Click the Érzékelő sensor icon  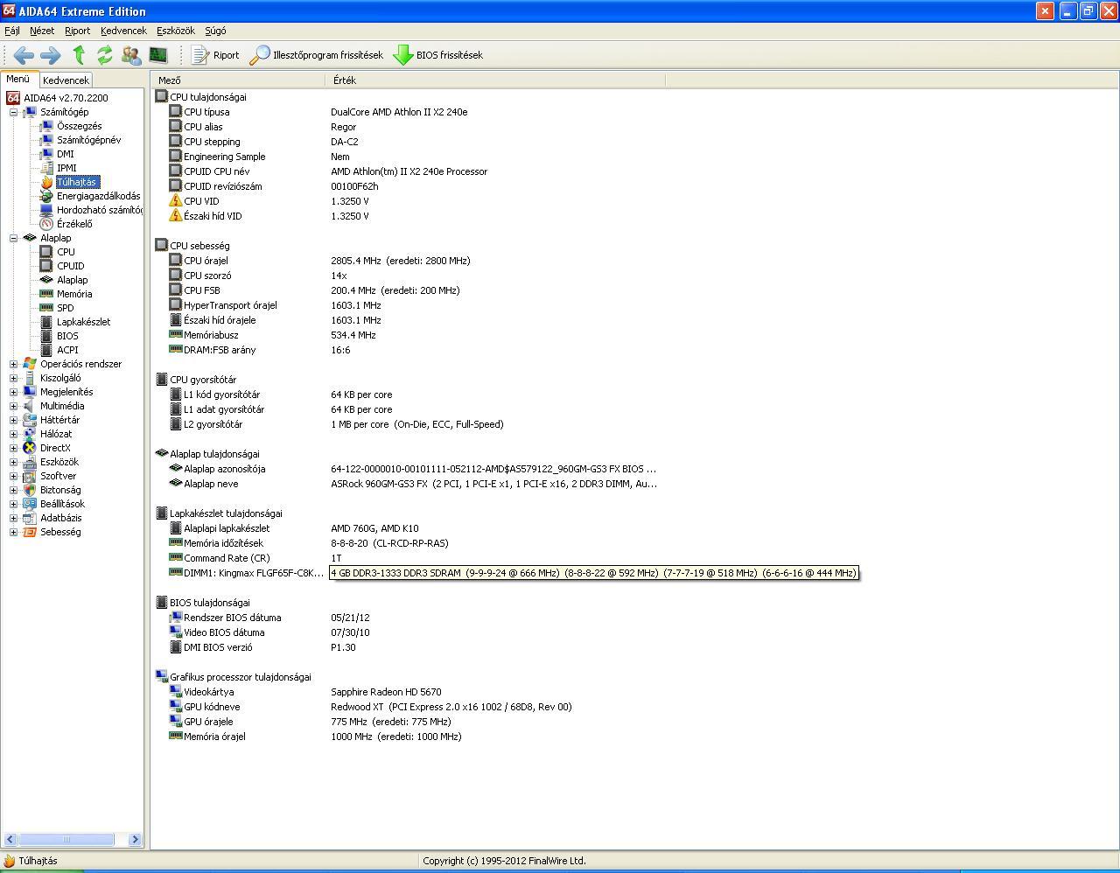(x=46, y=224)
